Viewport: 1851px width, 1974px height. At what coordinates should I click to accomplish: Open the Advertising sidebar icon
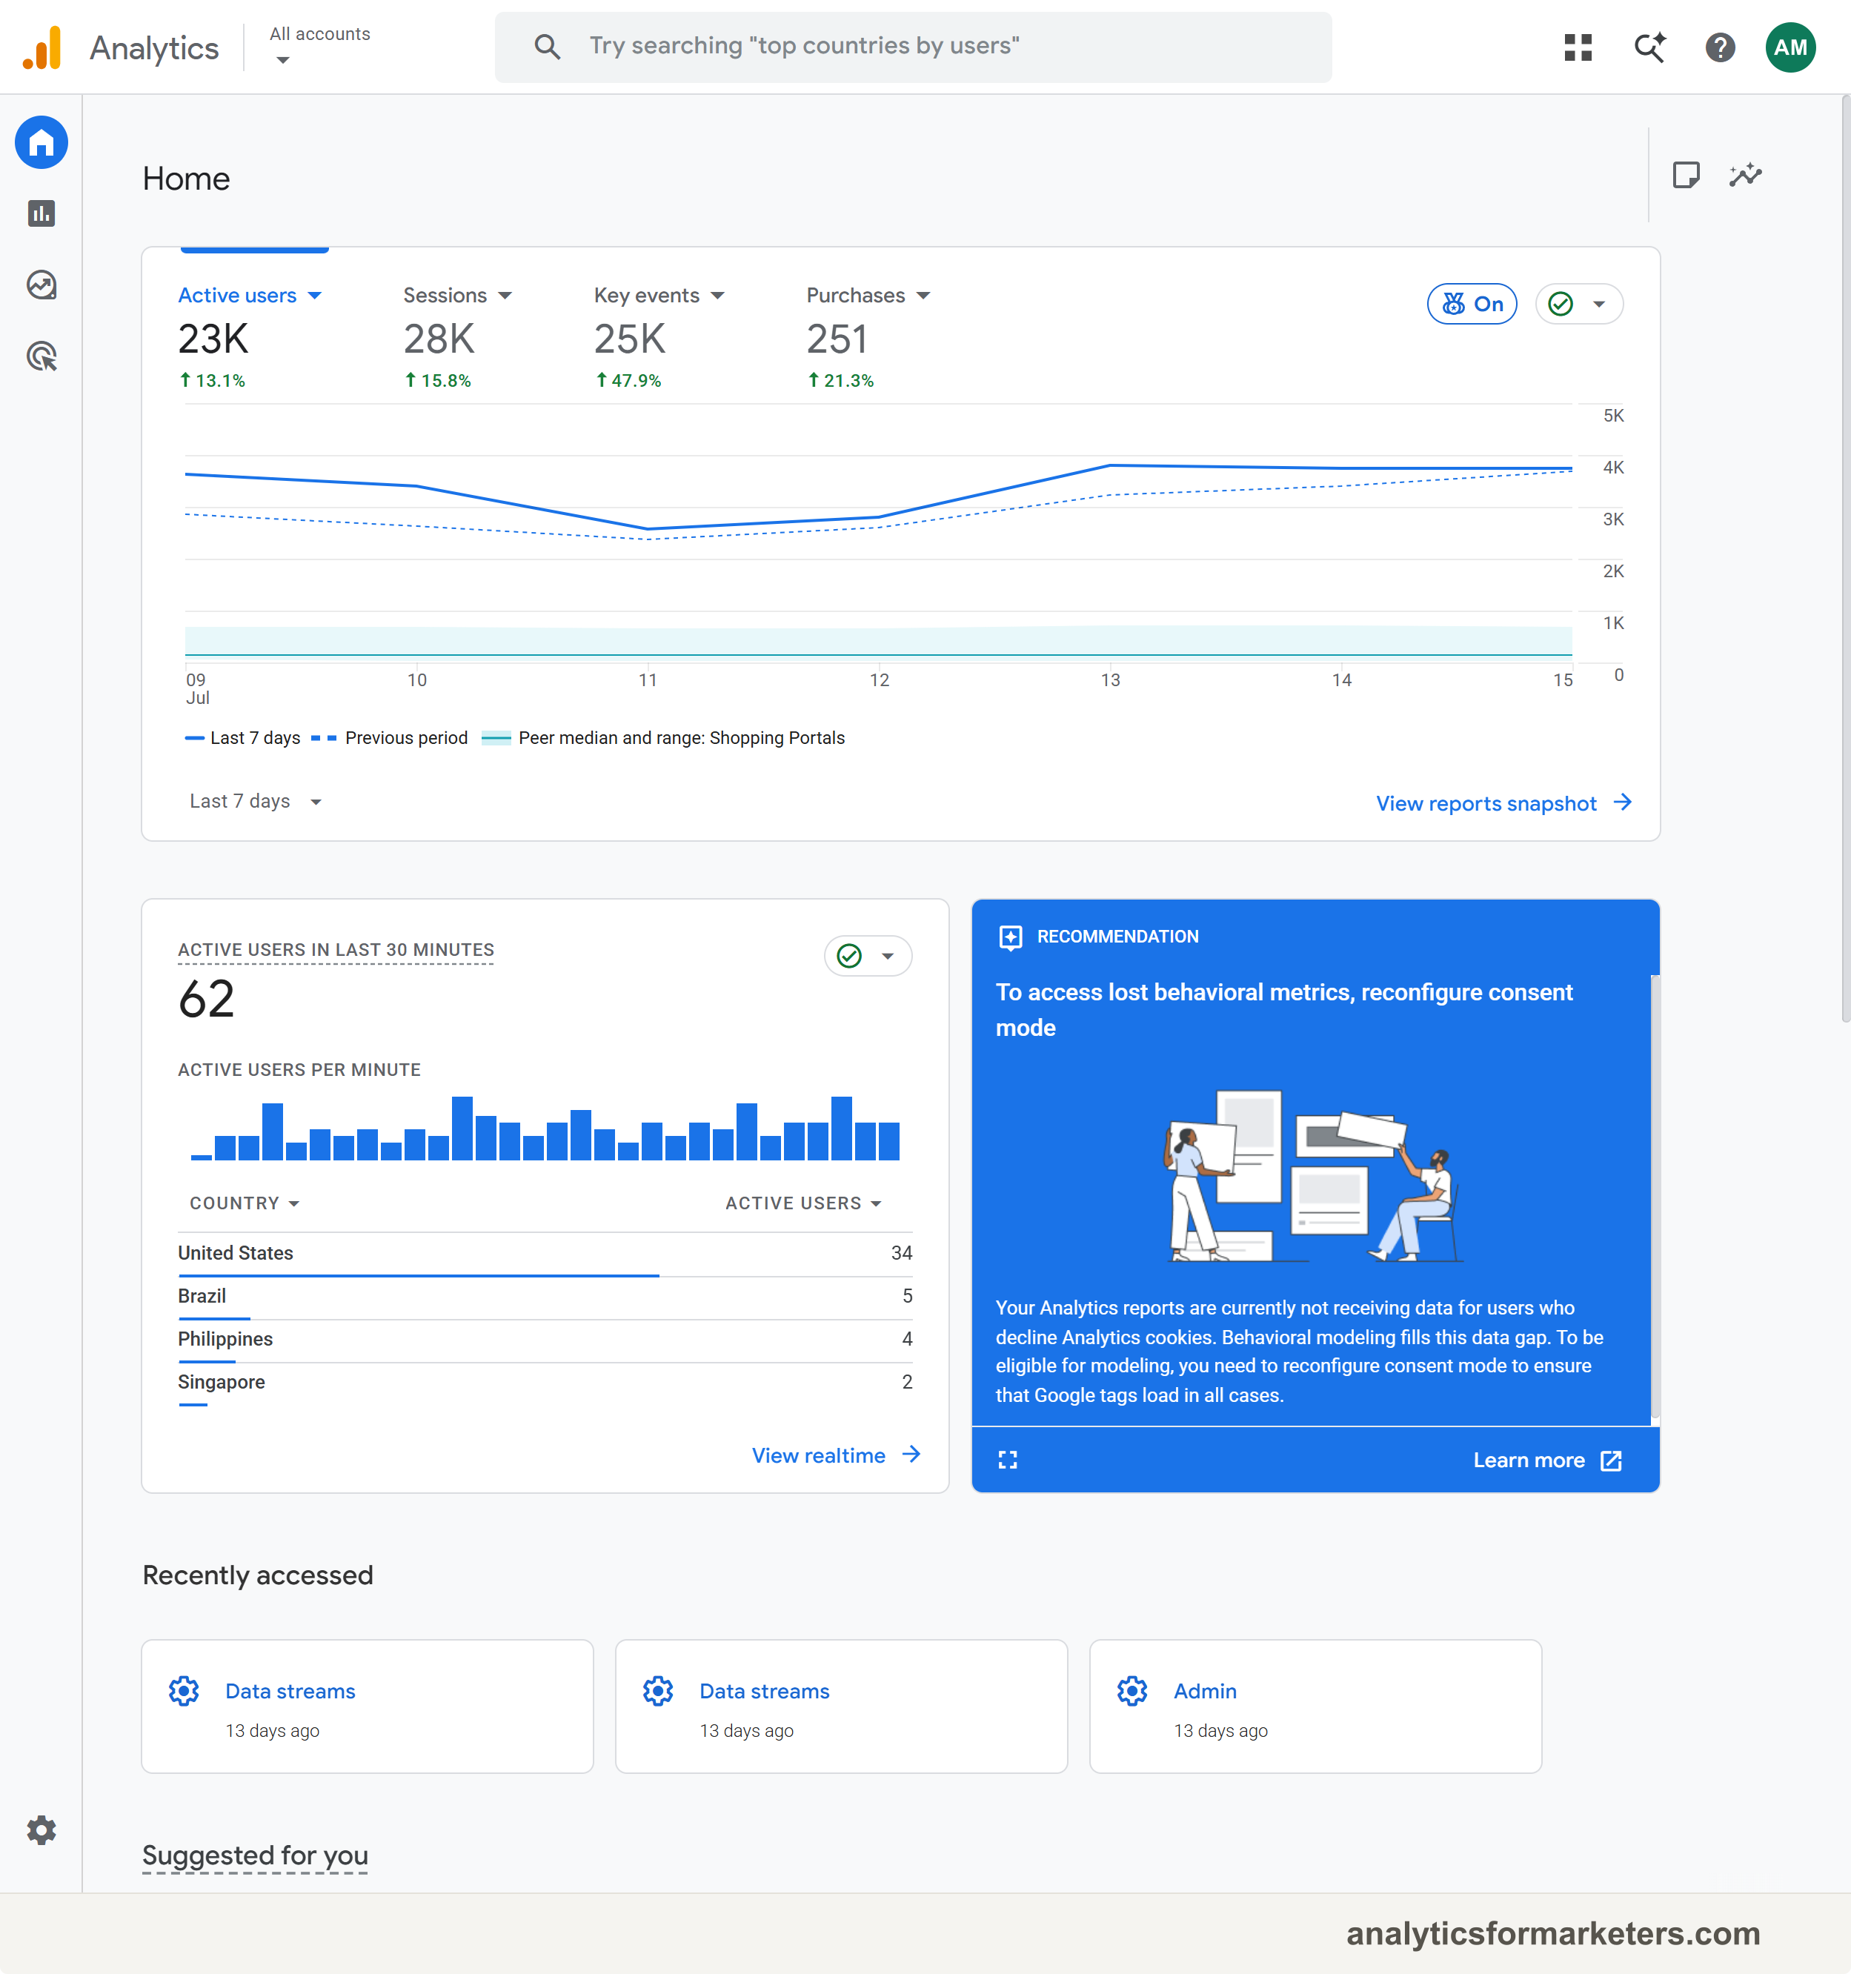click(41, 356)
